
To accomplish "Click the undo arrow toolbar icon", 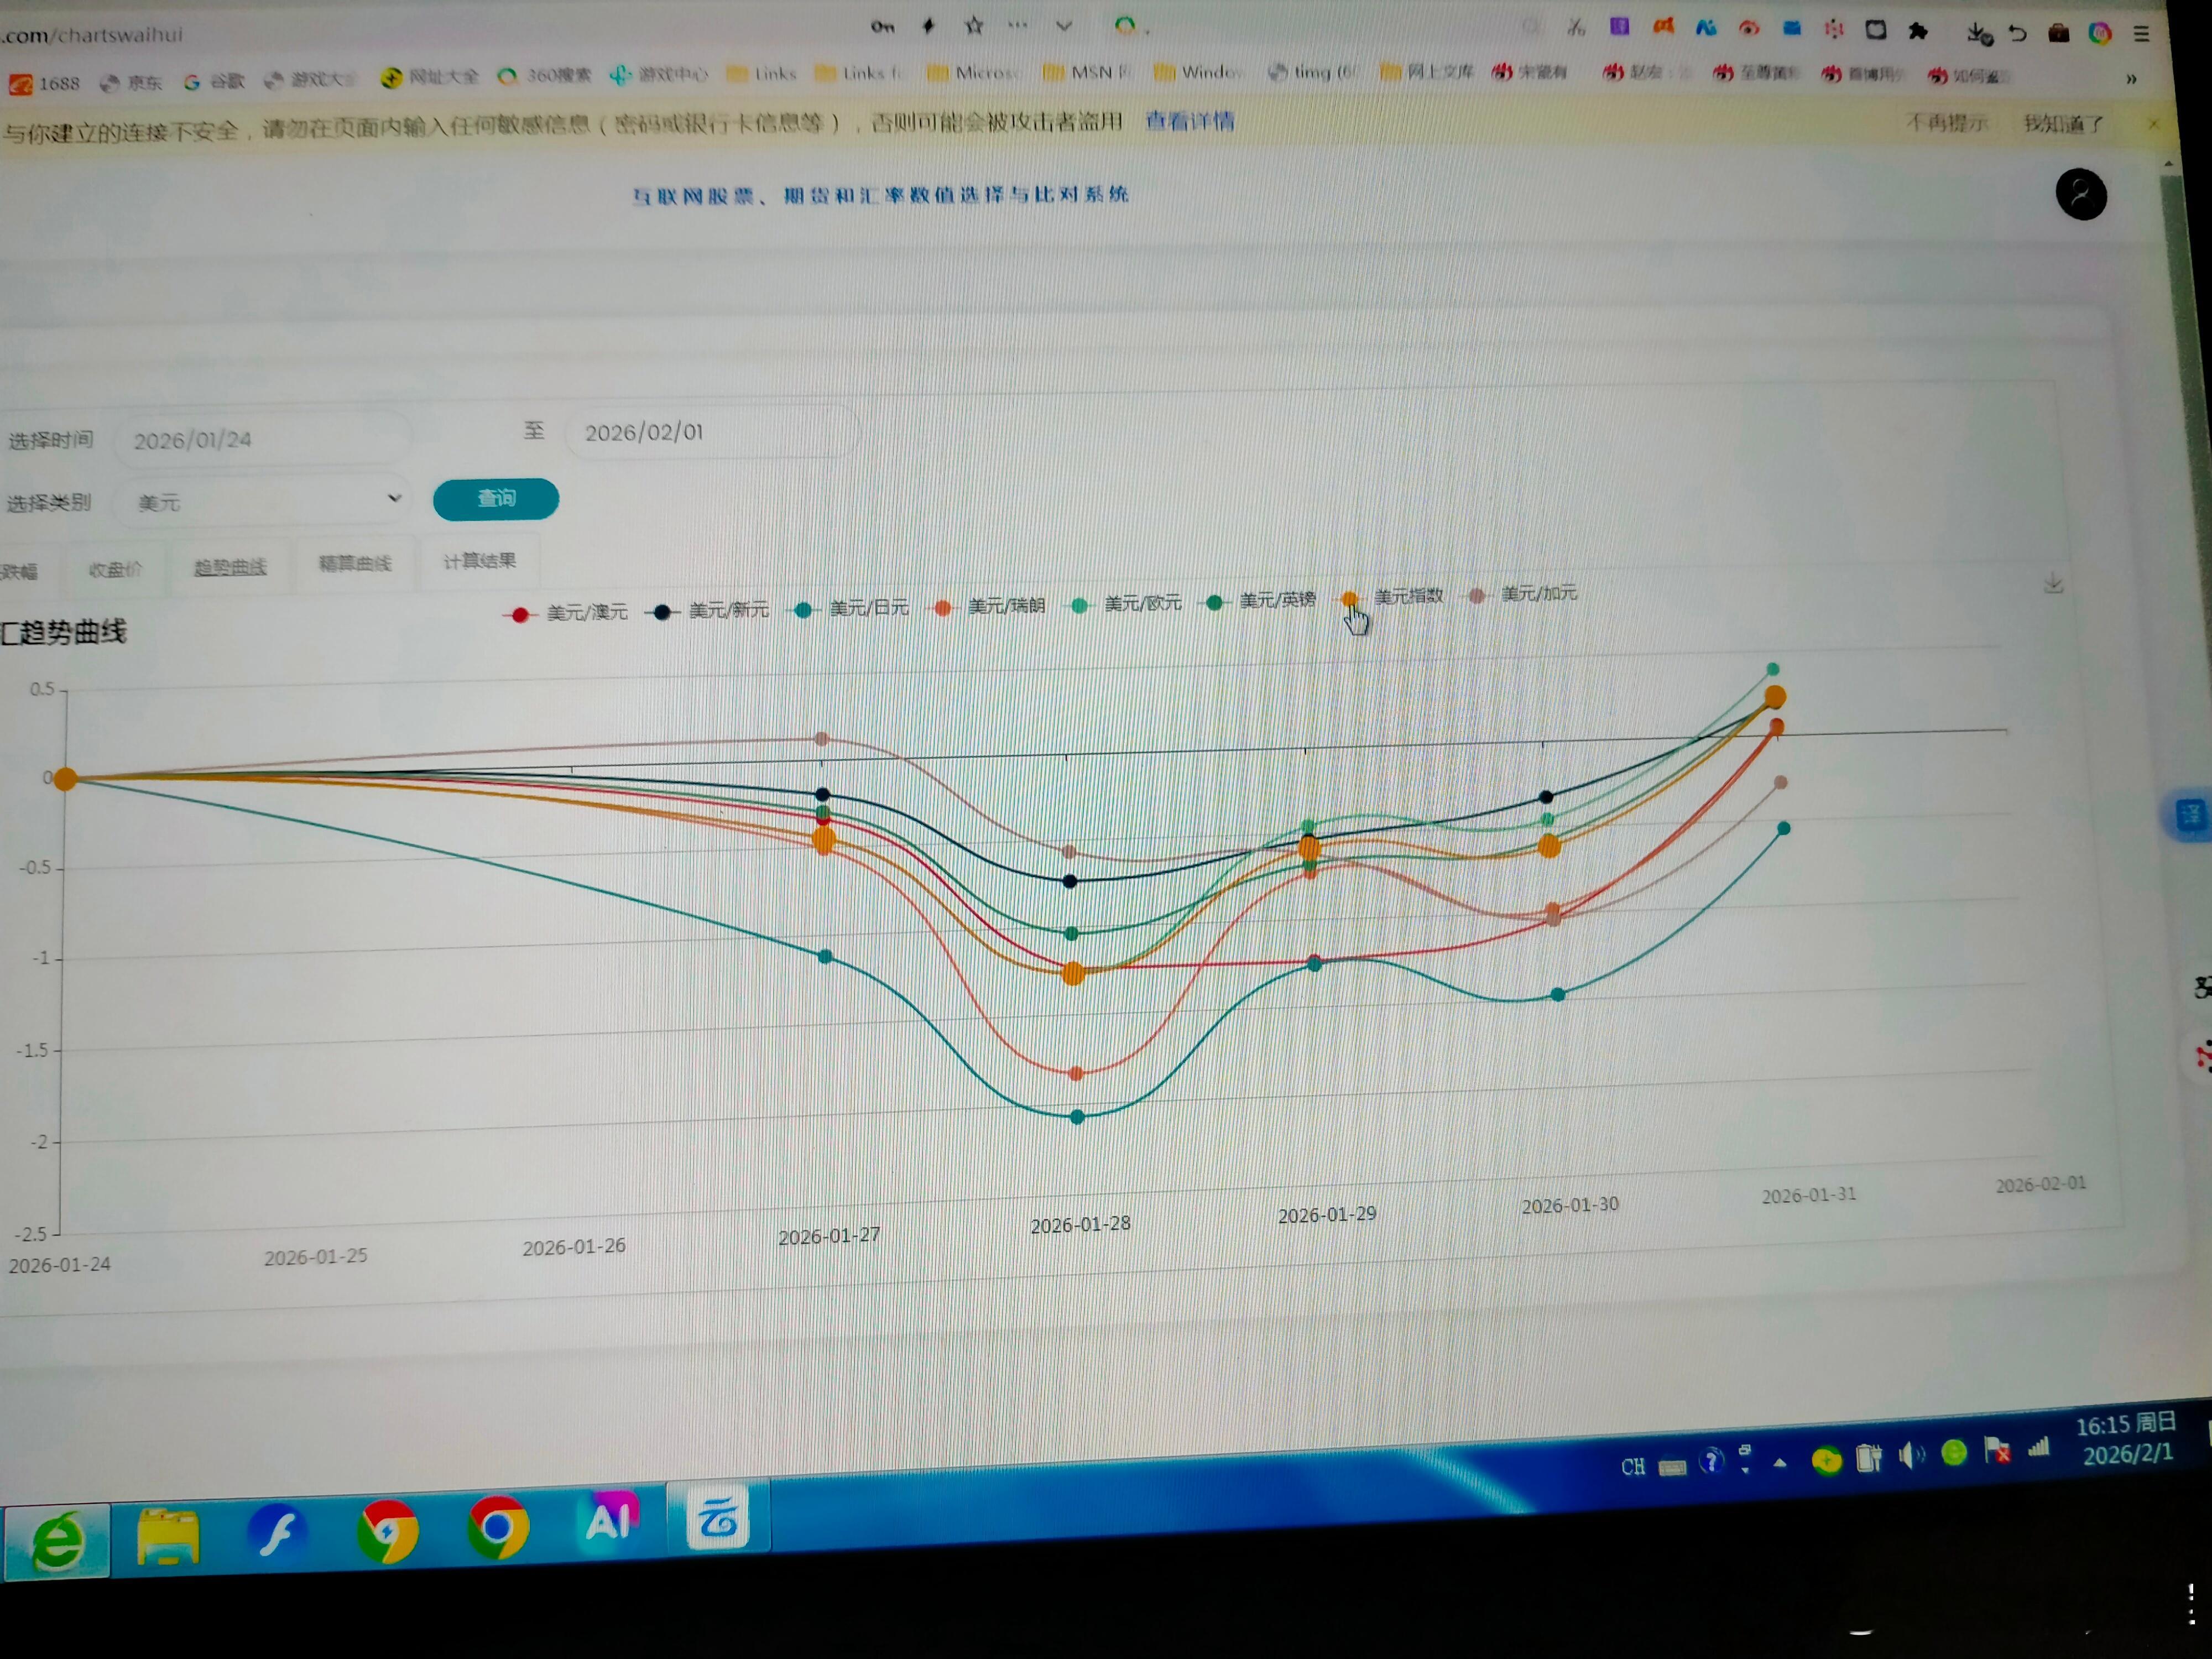I will tap(2017, 34).
